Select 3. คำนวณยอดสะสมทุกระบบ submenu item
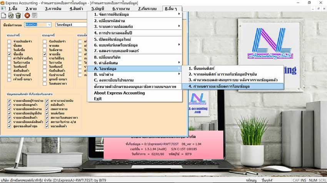The width and height of the screenshot is (327, 183). (x=233, y=80)
